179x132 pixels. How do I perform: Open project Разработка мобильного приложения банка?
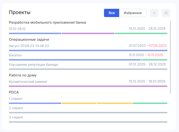[47, 22]
